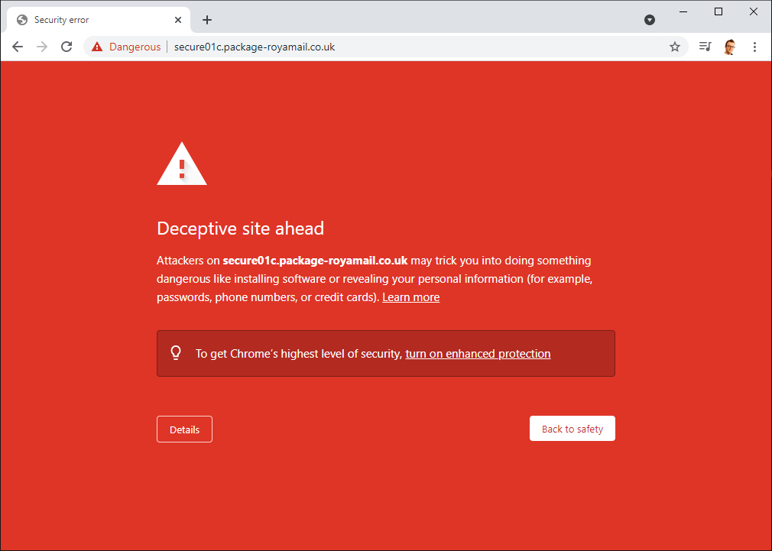Select the Security error tab

(84, 20)
